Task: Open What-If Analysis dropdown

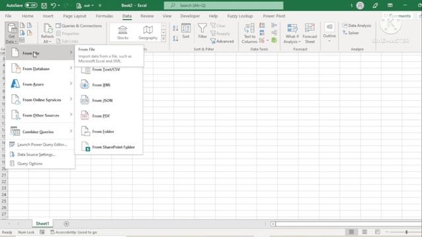Action: [292, 34]
